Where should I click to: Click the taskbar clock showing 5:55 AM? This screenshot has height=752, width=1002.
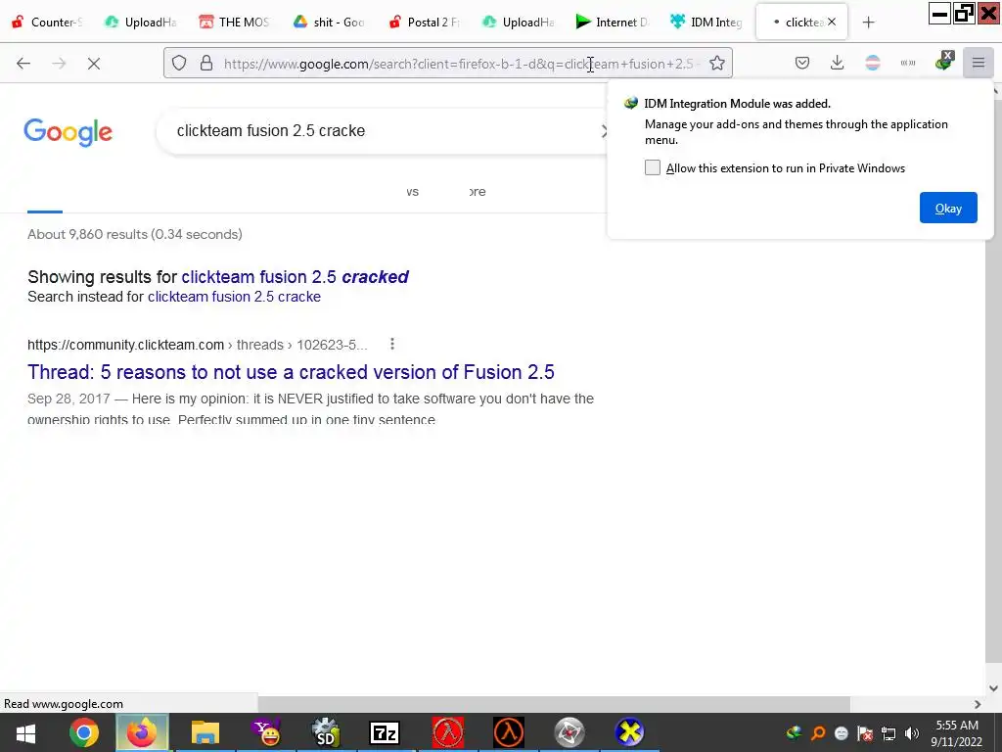coord(957,733)
